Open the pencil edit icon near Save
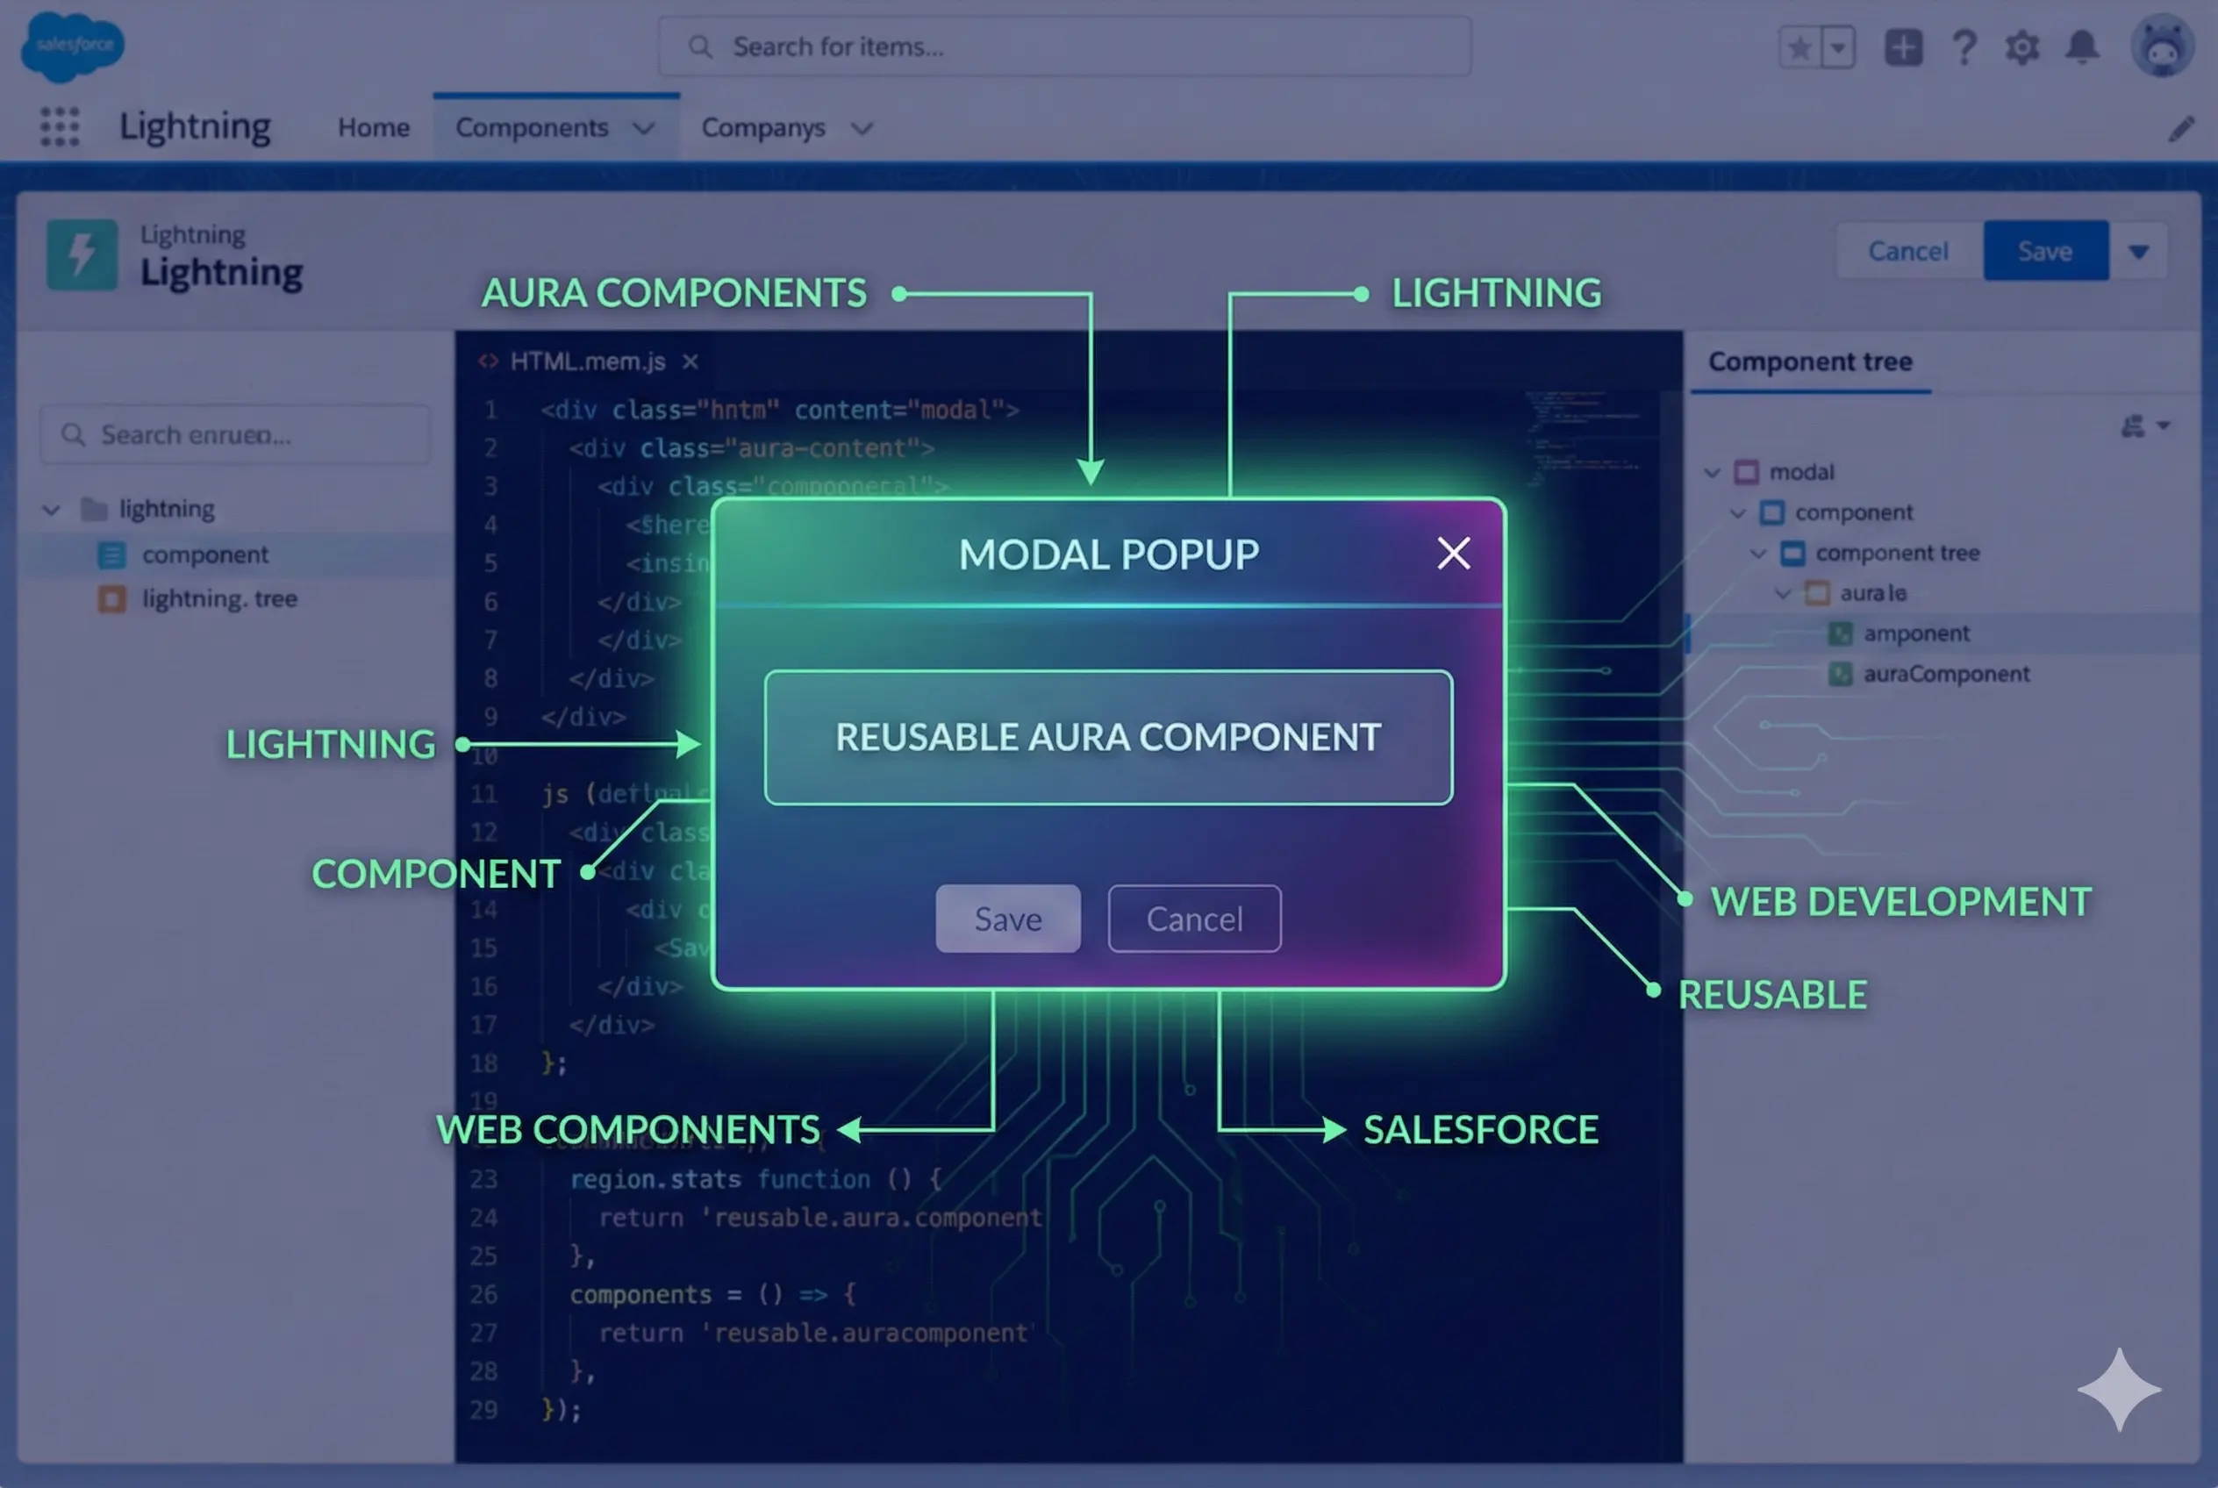The image size is (2218, 1488). 2182,128
